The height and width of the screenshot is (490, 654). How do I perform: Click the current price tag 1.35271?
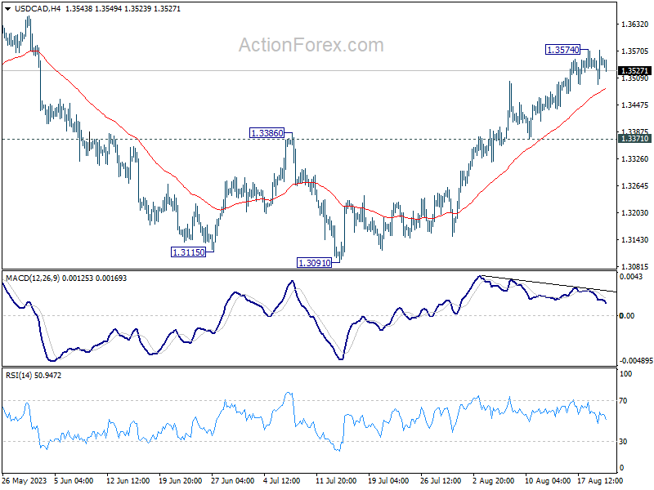pyautogui.click(x=634, y=71)
